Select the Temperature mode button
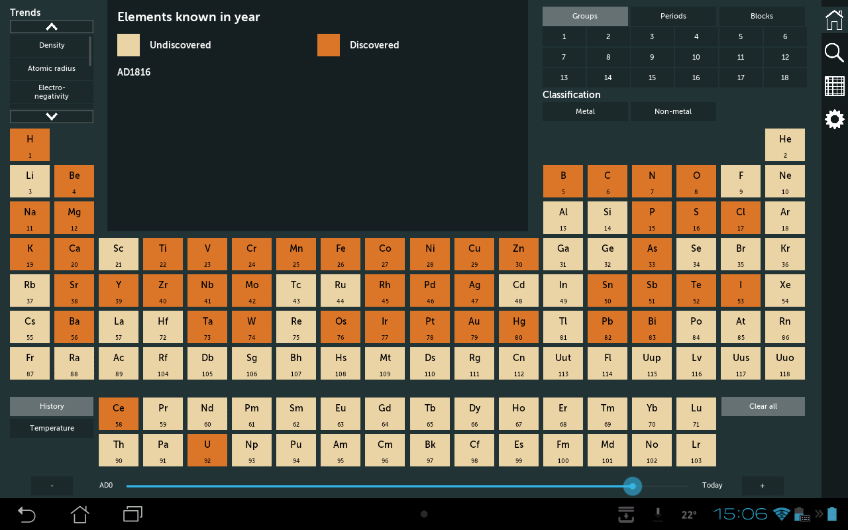Image resolution: width=848 pixels, height=530 pixels. pos(52,428)
